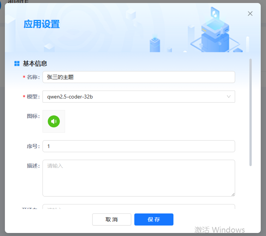Click the blue grid icon beside 基本信息
Screen dimensions: 266x236
[17, 64]
